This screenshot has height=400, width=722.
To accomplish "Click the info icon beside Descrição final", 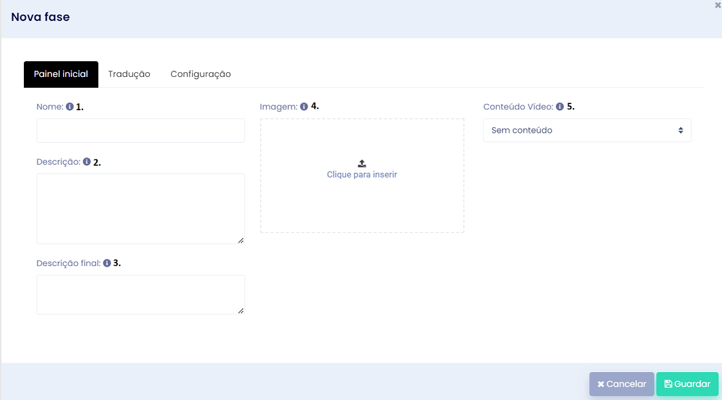I will pyautogui.click(x=107, y=263).
